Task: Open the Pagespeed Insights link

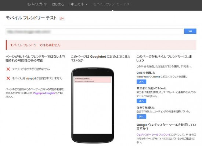Action: 44,93
